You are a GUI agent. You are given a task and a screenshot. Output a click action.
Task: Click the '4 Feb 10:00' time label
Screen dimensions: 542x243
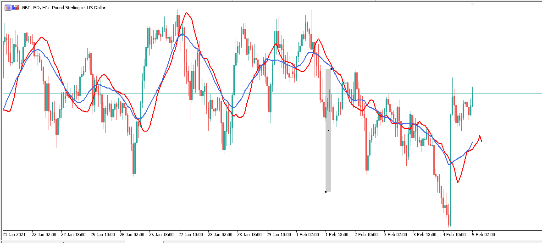pos(454,234)
